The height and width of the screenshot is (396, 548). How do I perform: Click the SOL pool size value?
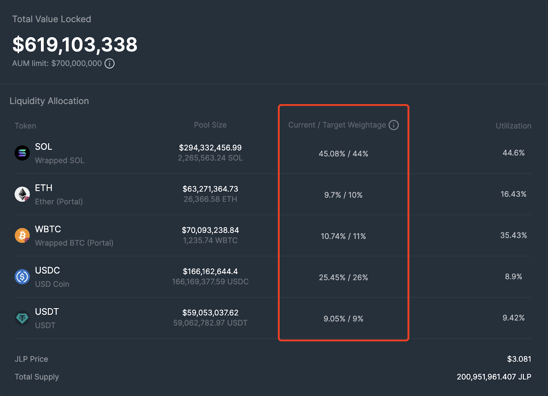[210, 148]
